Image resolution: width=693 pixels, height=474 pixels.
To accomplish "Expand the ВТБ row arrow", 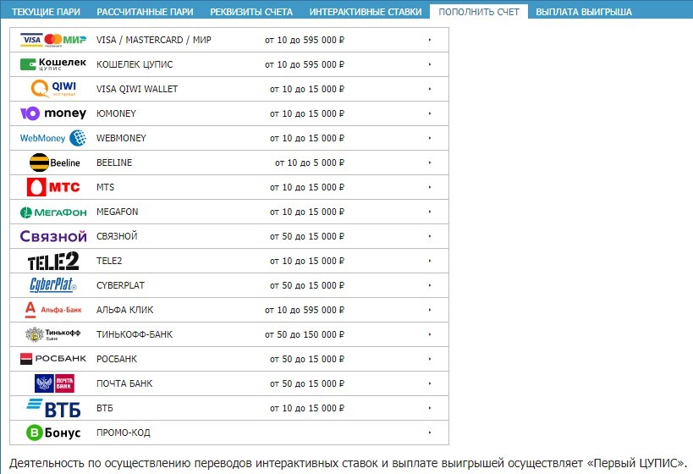I will 430,408.
